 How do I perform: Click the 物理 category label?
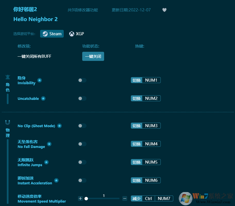(8, 133)
